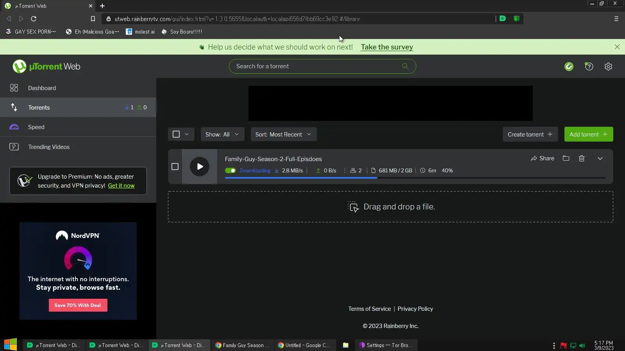Click the Drag and drop file icon
Screen dimensions: 625x351
(353, 207)
